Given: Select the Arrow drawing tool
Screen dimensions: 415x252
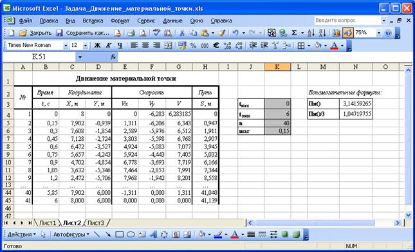Looking at the screenshot, I should (x=108, y=234).
